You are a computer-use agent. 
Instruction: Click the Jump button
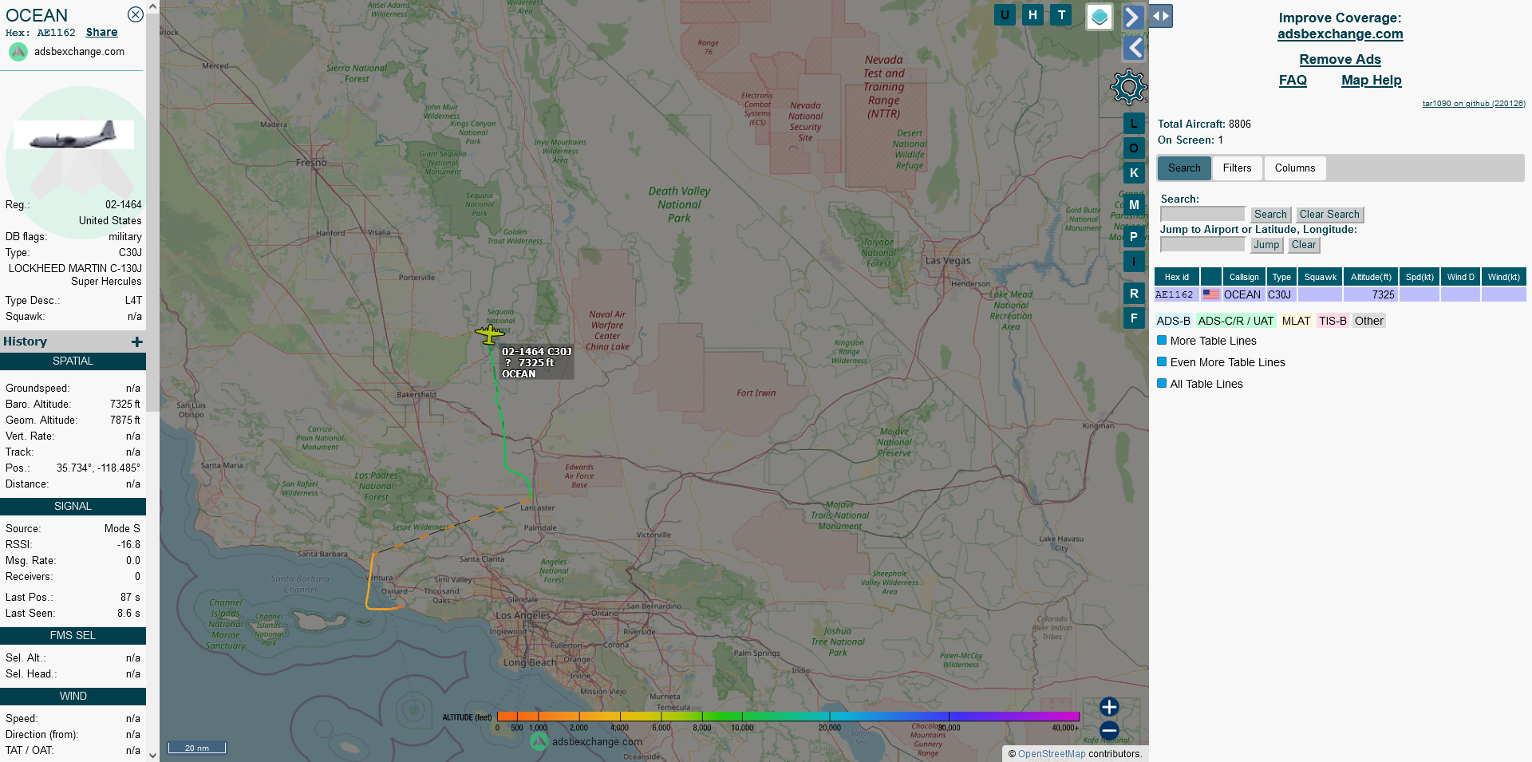point(1266,245)
